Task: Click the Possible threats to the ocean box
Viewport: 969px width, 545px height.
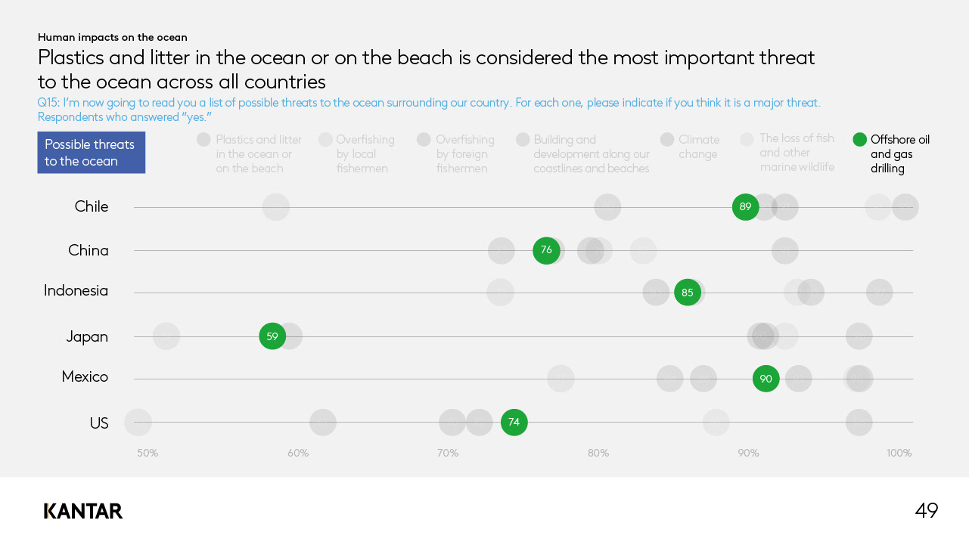Action: pyautogui.click(x=91, y=153)
